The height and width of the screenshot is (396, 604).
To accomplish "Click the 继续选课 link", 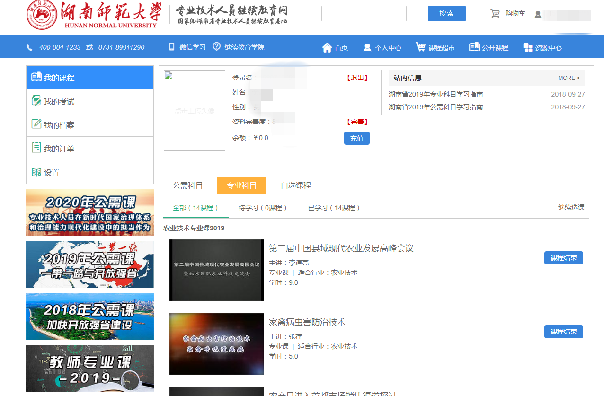I will (571, 207).
